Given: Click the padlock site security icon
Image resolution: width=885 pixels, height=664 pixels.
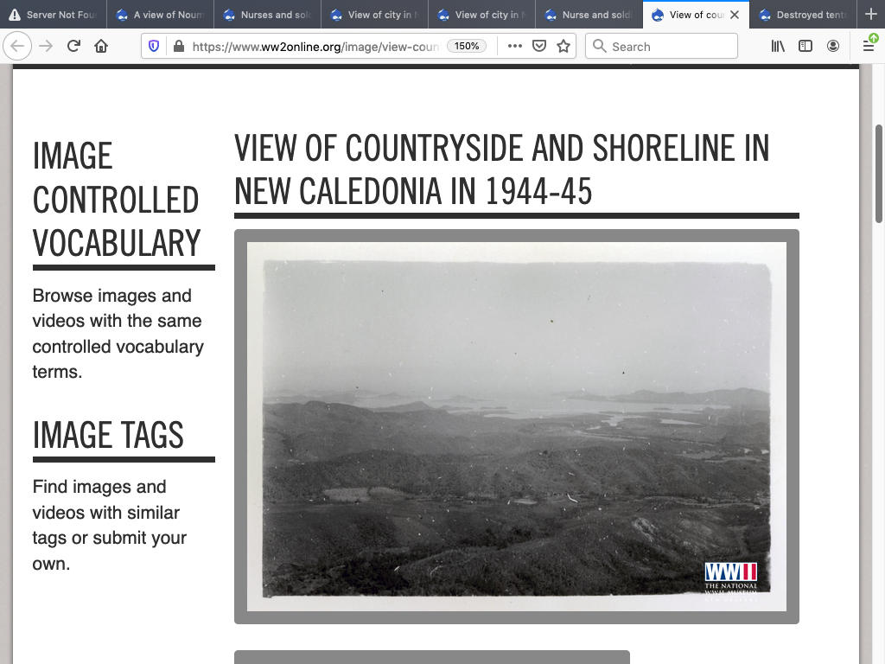Looking at the screenshot, I should tap(178, 47).
